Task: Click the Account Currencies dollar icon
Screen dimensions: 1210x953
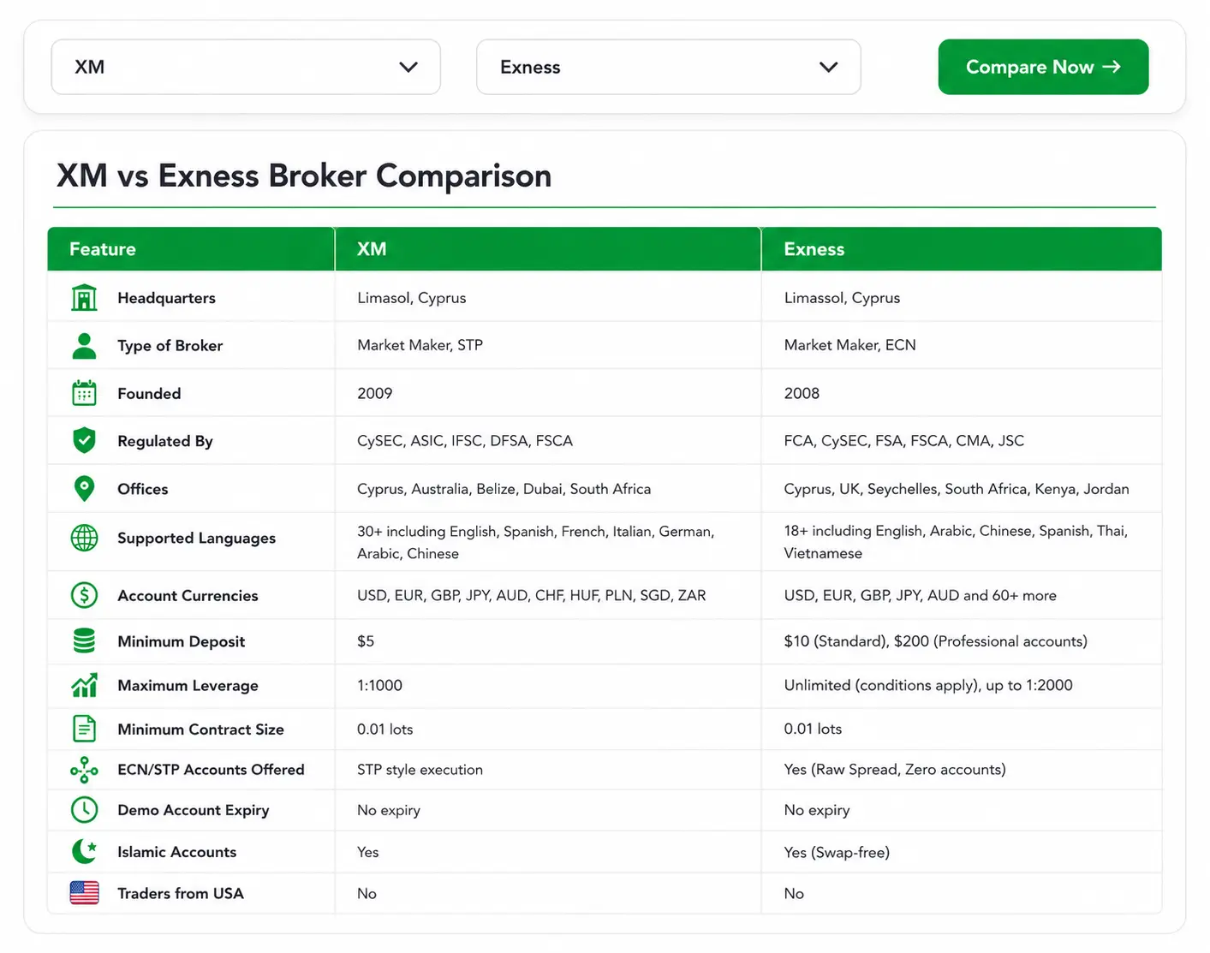Action: [x=84, y=594]
